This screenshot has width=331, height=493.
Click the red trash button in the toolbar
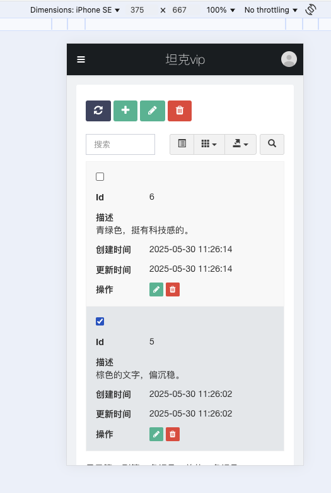point(180,111)
